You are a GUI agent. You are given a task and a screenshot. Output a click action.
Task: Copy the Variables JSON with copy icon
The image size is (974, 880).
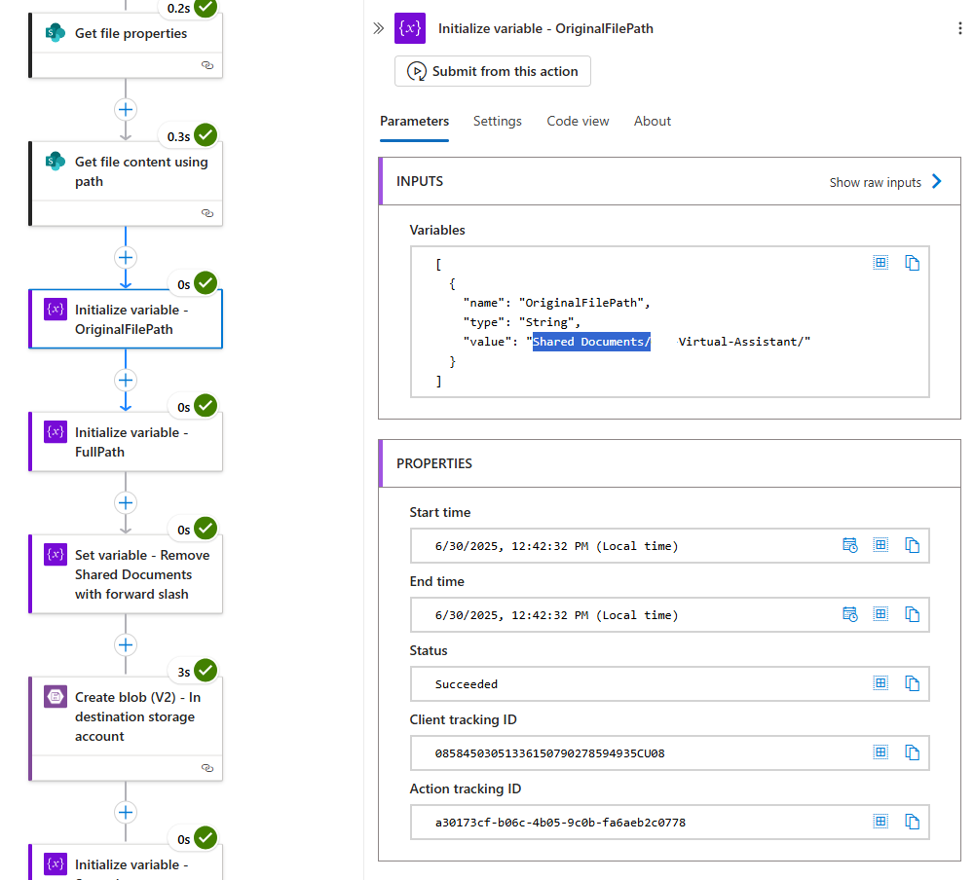[x=913, y=263]
